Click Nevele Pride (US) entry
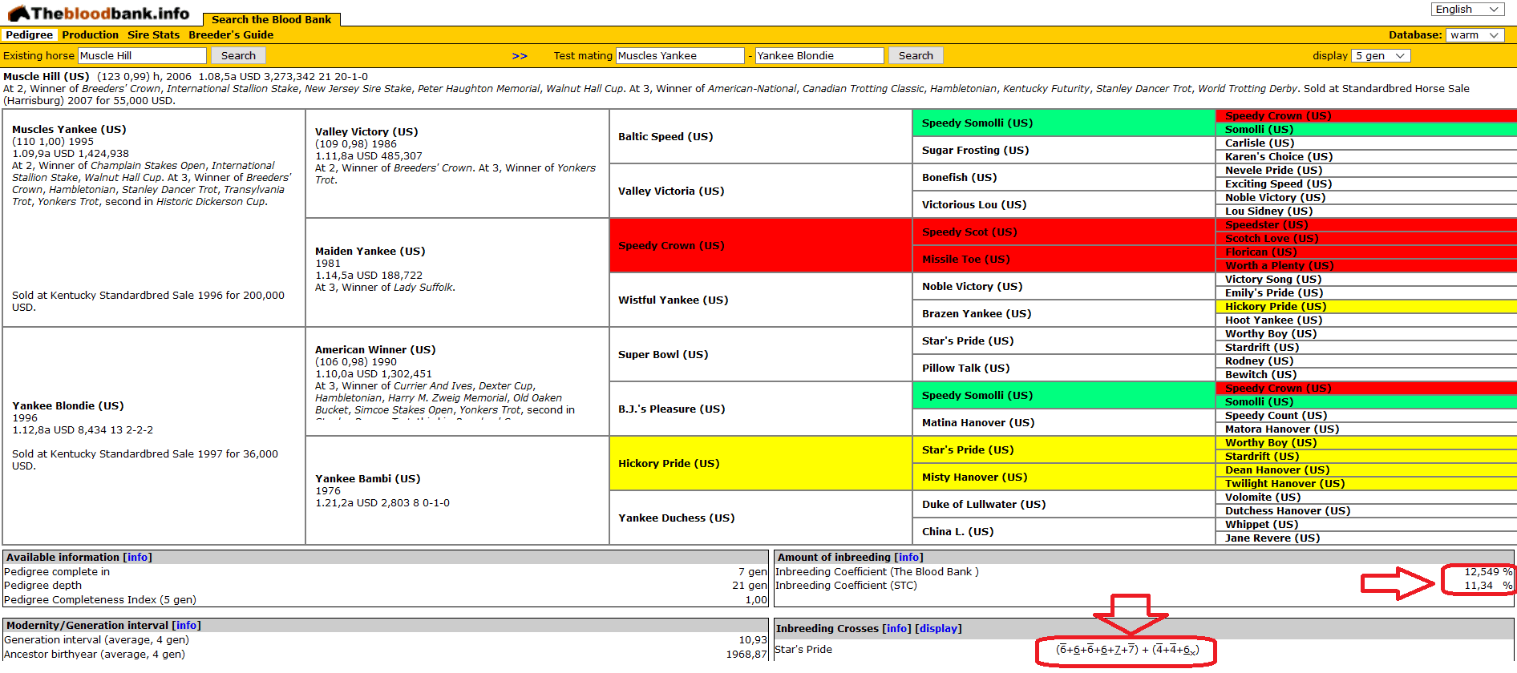 [1274, 170]
